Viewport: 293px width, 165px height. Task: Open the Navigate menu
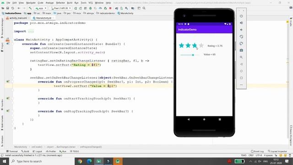(31, 3)
